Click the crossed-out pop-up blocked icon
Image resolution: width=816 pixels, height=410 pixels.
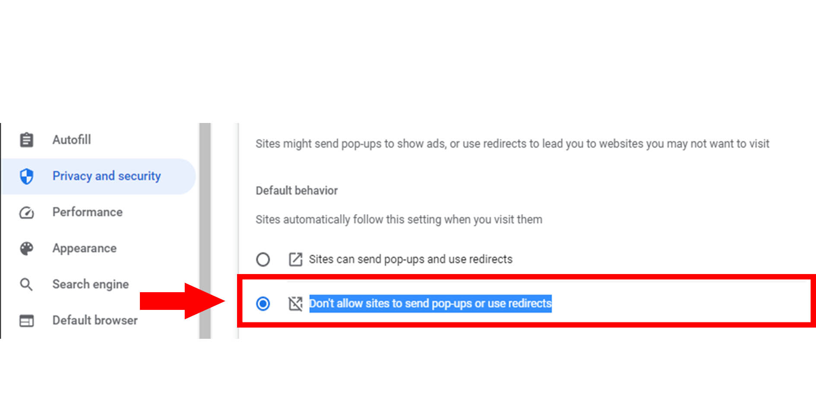295,304
